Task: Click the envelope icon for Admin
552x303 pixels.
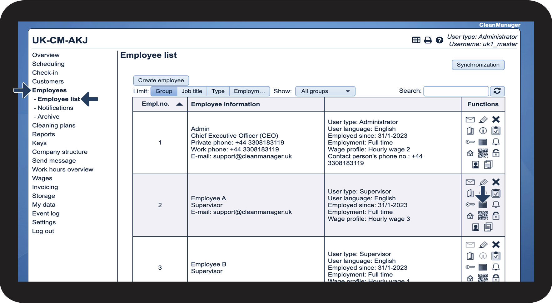Action: click(470, 120)
